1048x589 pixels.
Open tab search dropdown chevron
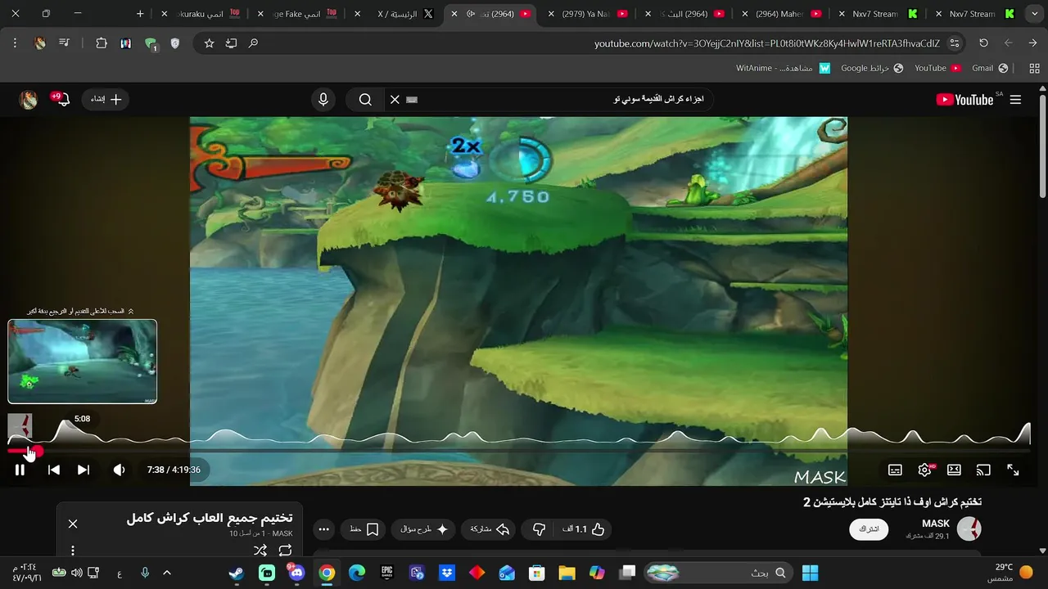tap(1034, 14)
